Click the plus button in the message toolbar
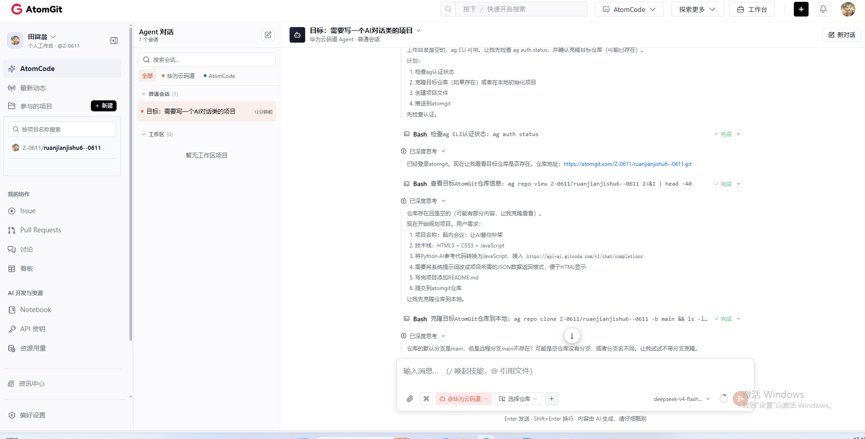 pos(552,399)
